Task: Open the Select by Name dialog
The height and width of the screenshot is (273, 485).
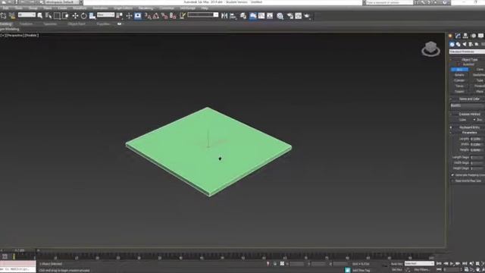Action: click(48, 15)
